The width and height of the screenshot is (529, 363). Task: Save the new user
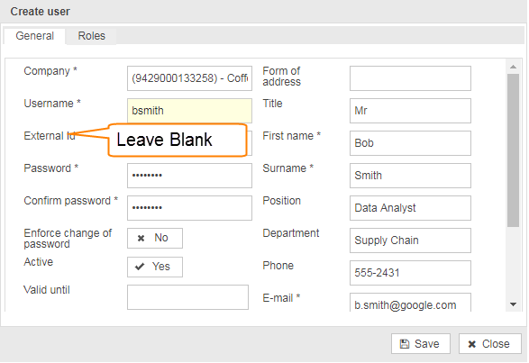tap(421, 344)
